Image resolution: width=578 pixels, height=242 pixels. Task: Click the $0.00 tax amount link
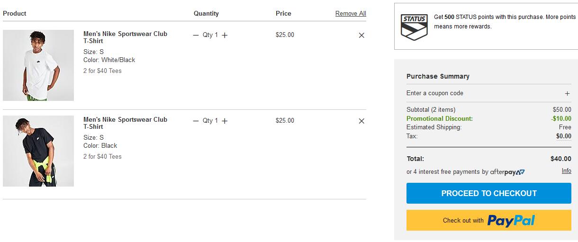[x=564, y=136]
